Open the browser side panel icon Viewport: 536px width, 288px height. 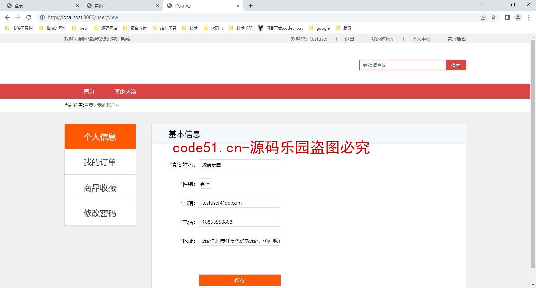pyautogui.click(x=507, y=17)
